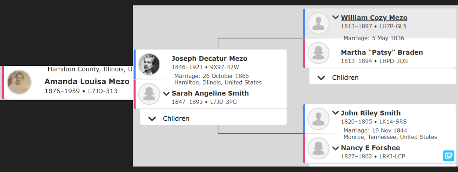Click Joseph Decatur Mezo's portrait photo
458x172 pixels.
[x=149, y=64]
